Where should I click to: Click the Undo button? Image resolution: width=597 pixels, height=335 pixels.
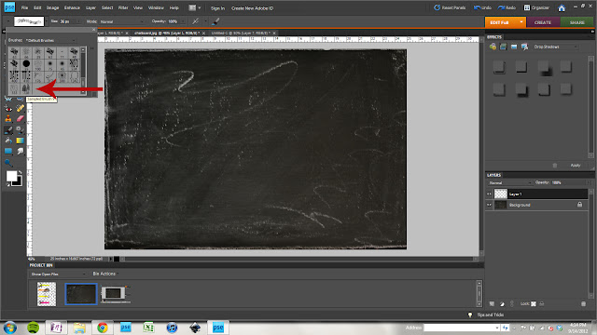(x=482, y=8)
